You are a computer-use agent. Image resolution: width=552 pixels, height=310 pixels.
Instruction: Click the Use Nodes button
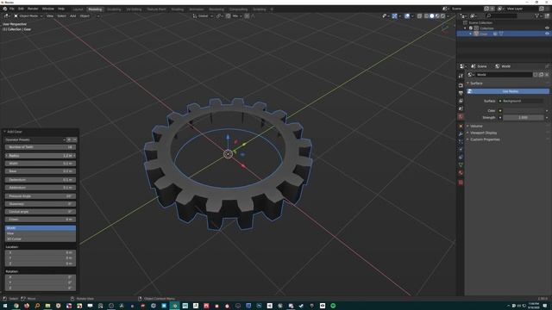click(x=508, y=91)
